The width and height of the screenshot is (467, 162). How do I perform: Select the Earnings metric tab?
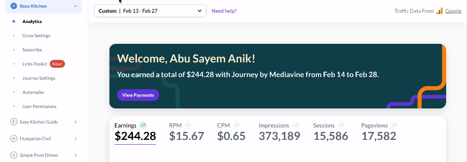point(135,132)
